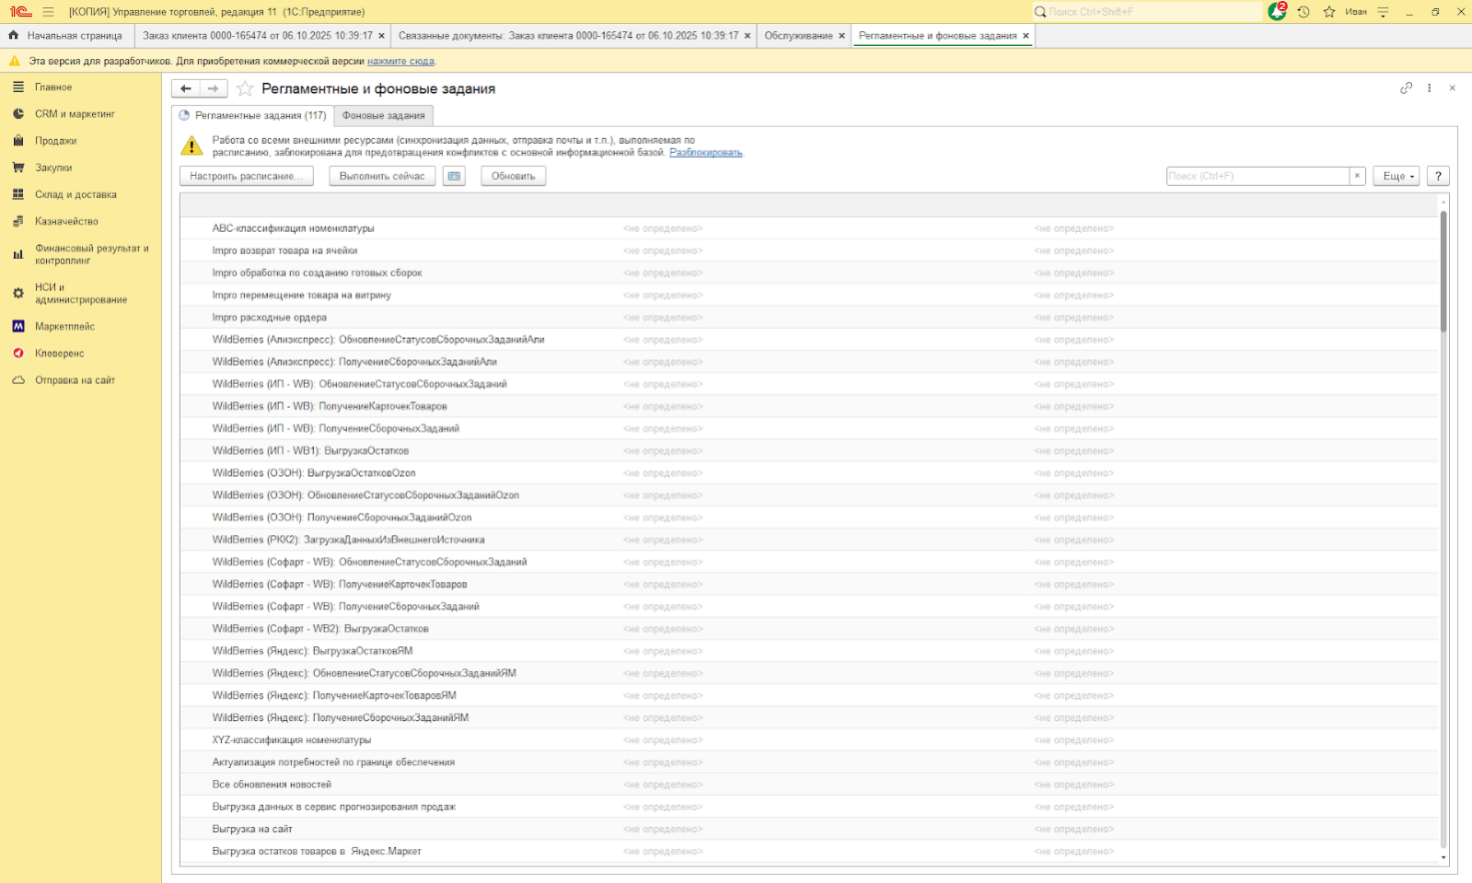Open the service settings dropdown in title bar
This screenshot has height=883, width=1472.
pos(1383,12)
